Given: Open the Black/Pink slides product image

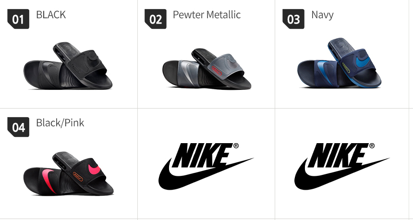Looking at the screenshot, I should point(69,173).
